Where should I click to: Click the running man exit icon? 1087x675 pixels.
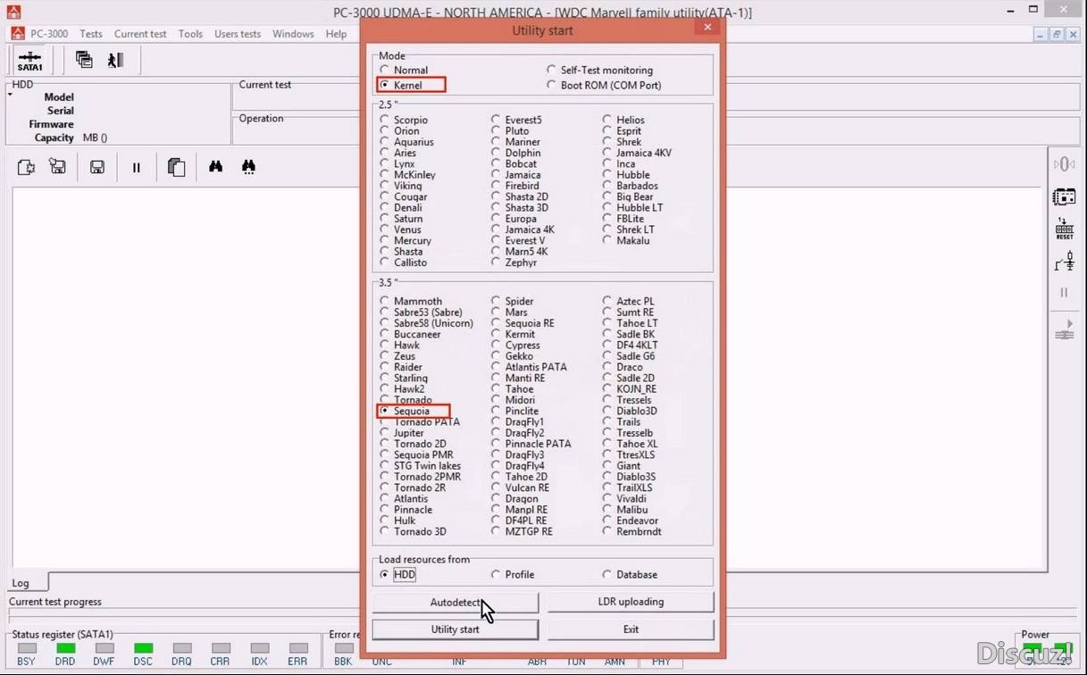point(115,60)
